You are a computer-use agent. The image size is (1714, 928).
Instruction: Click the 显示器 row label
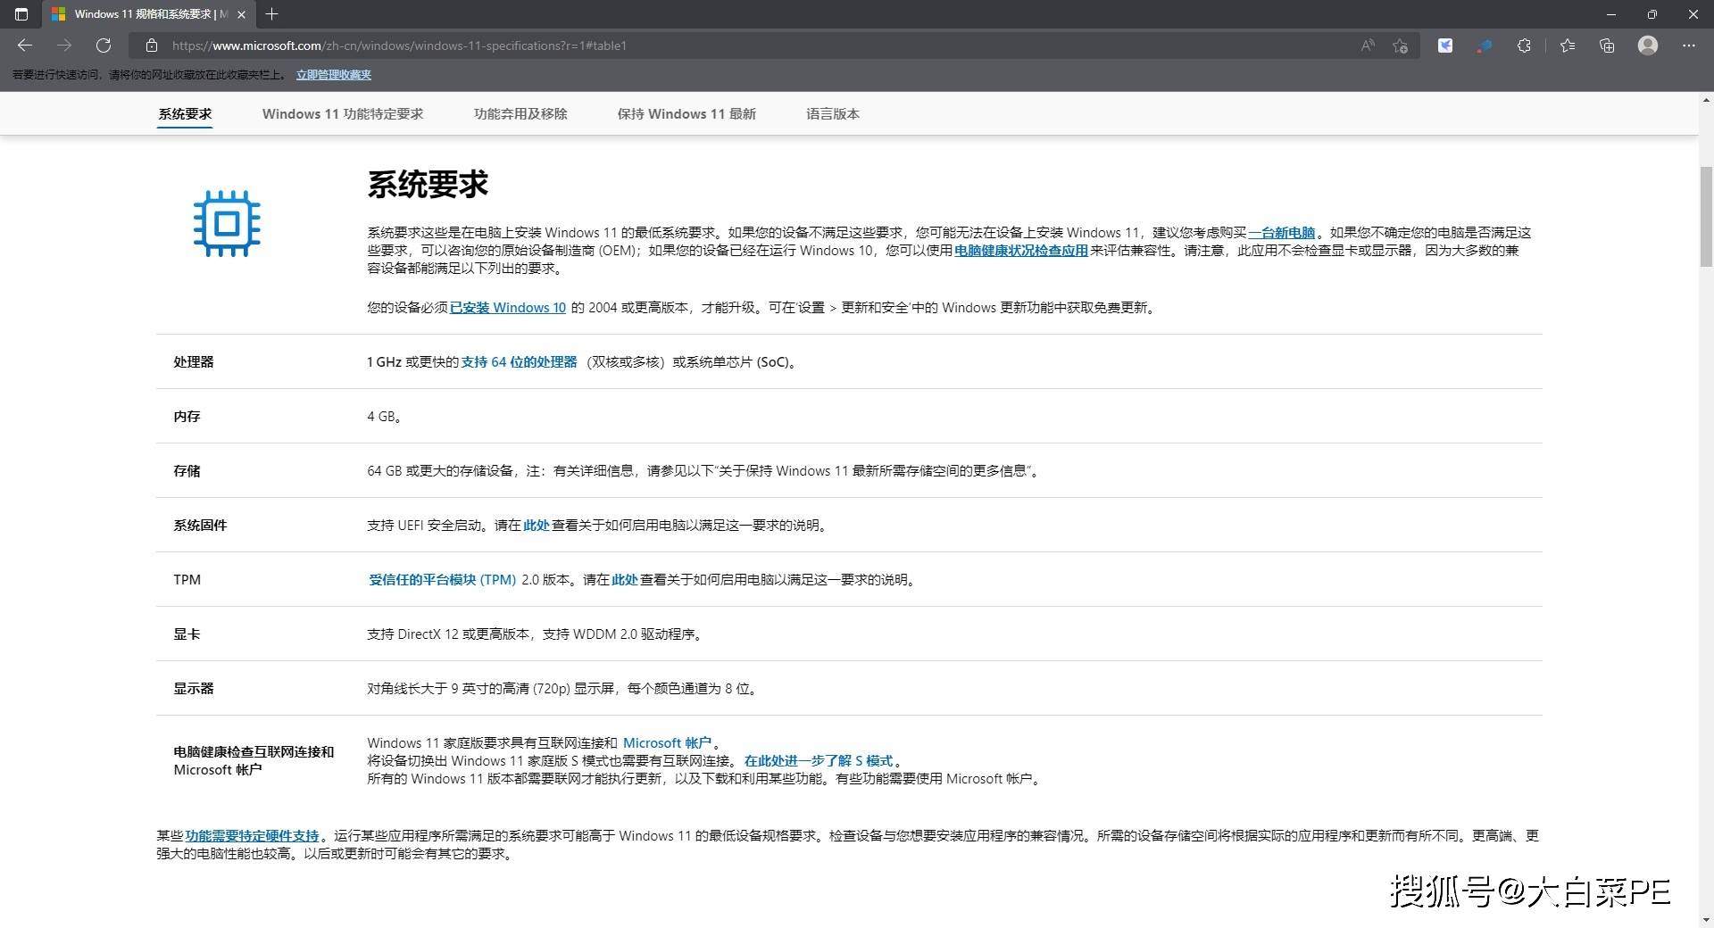coord(194,689)
